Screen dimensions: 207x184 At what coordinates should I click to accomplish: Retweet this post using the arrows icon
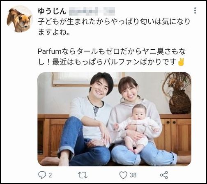[83, 175]
